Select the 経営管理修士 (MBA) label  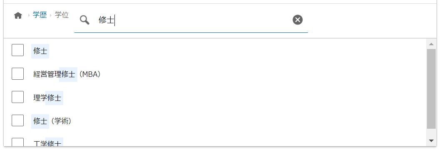coord(67,74)
